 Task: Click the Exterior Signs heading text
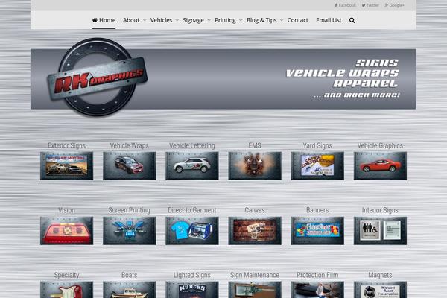(67, 145)
